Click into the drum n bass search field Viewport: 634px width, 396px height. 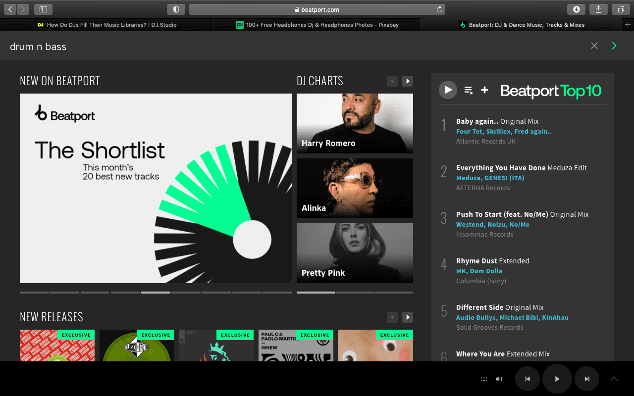[297, 46]
